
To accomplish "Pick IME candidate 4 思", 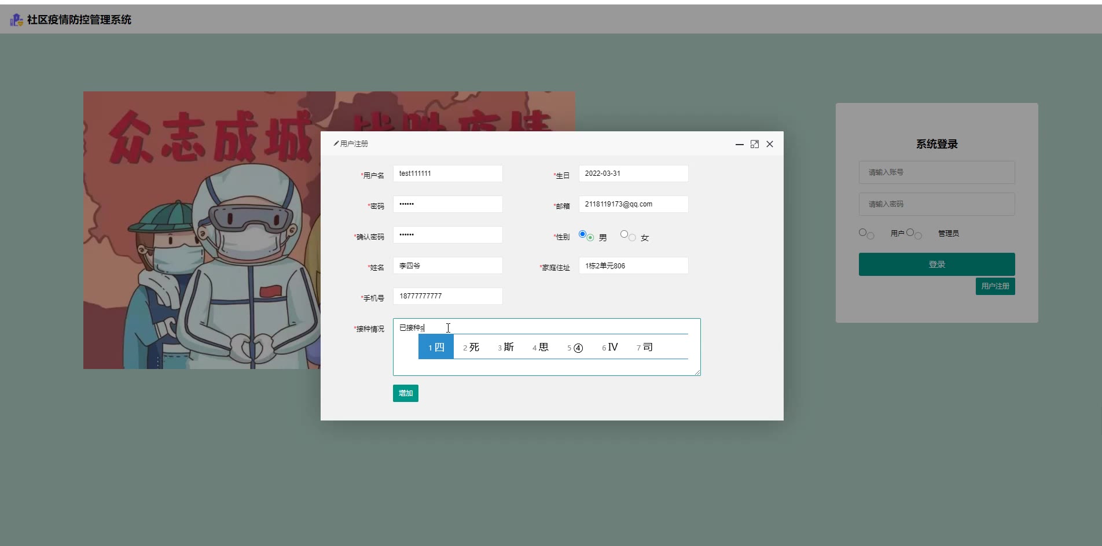I will point(541,347).
